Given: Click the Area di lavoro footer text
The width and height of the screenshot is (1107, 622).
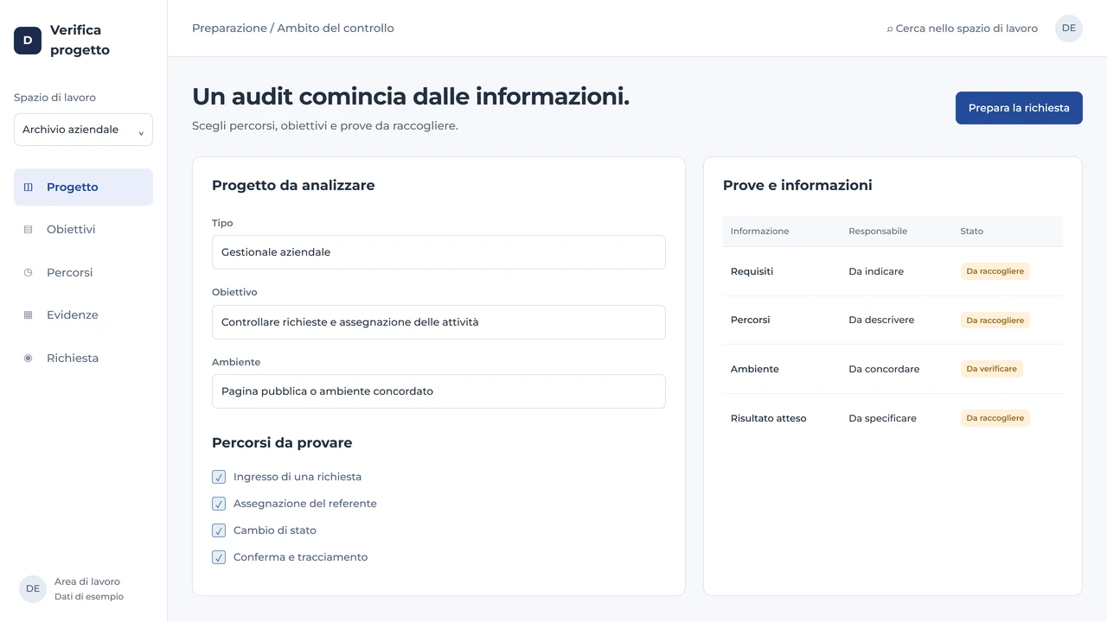Looking at the screenshot, I should 87,582.
